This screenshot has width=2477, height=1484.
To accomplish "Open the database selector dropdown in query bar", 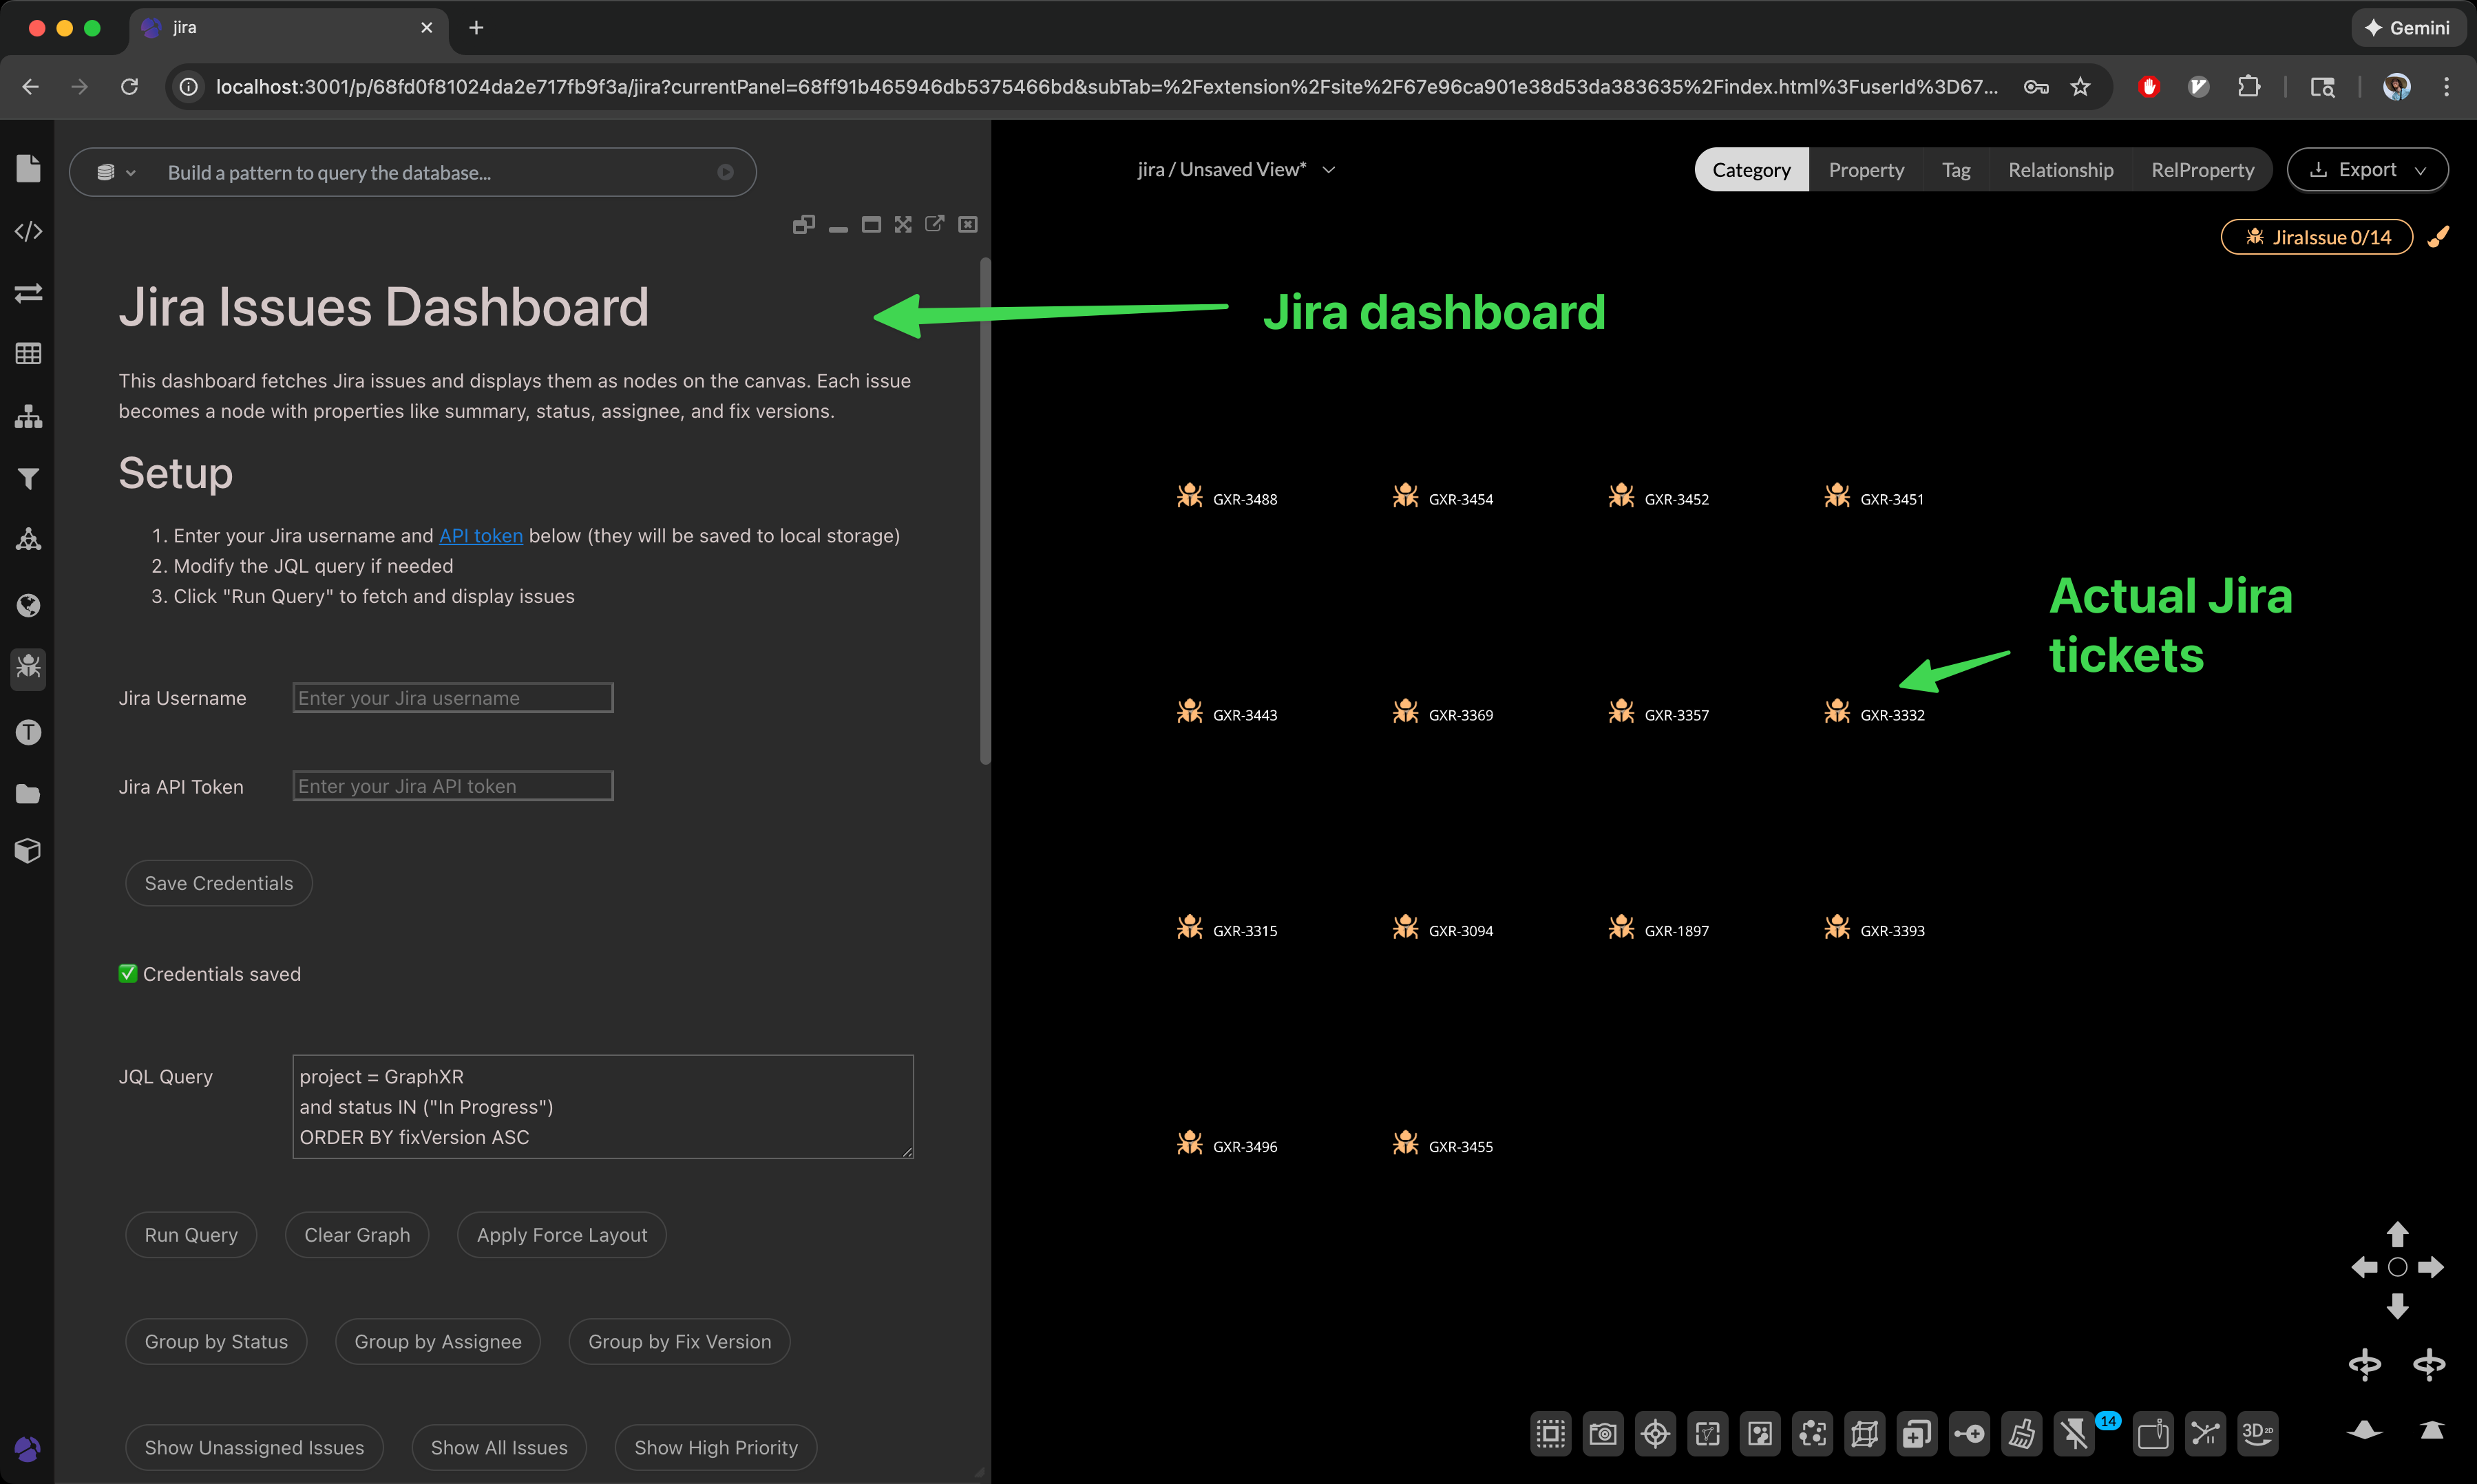I will pos(116,172).
